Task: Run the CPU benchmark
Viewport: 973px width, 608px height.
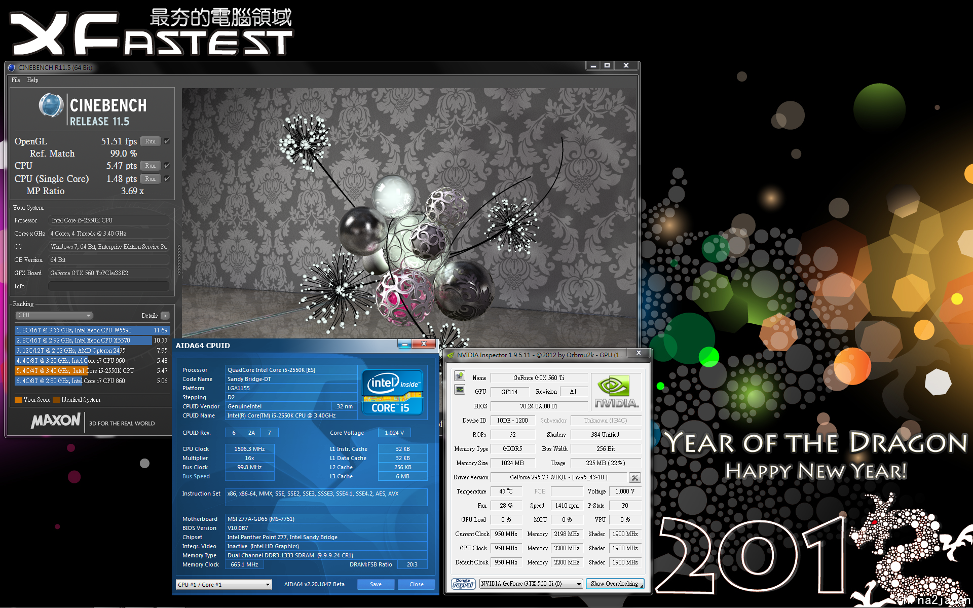Action: point(151,166)
